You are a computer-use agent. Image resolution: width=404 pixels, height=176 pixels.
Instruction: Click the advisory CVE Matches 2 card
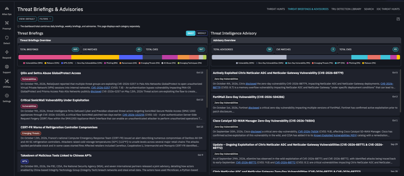(x=306, y=49)
